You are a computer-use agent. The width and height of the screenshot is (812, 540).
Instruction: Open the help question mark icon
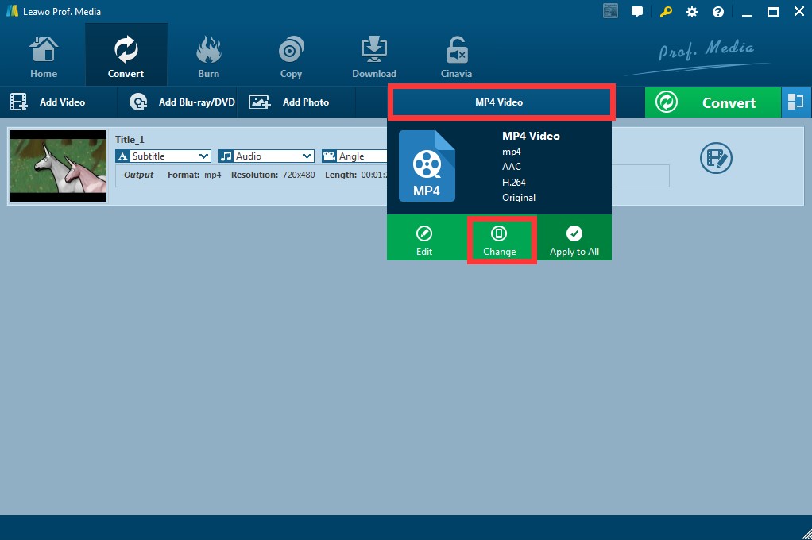pos(718,12)
